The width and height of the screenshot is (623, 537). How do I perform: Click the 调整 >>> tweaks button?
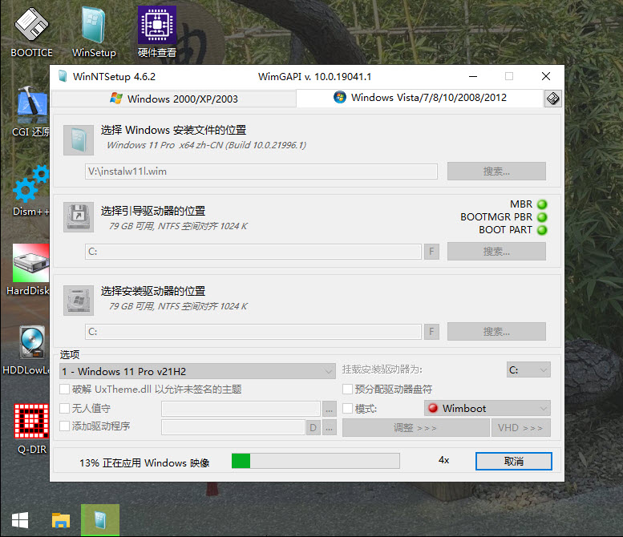pyautogui.click(x=415, y=428)
